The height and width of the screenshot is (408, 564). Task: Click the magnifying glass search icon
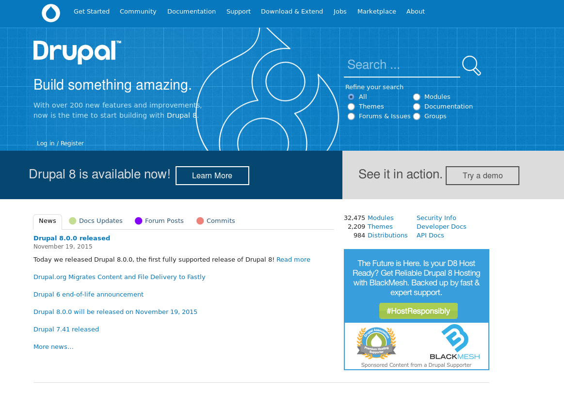(471, 65)
